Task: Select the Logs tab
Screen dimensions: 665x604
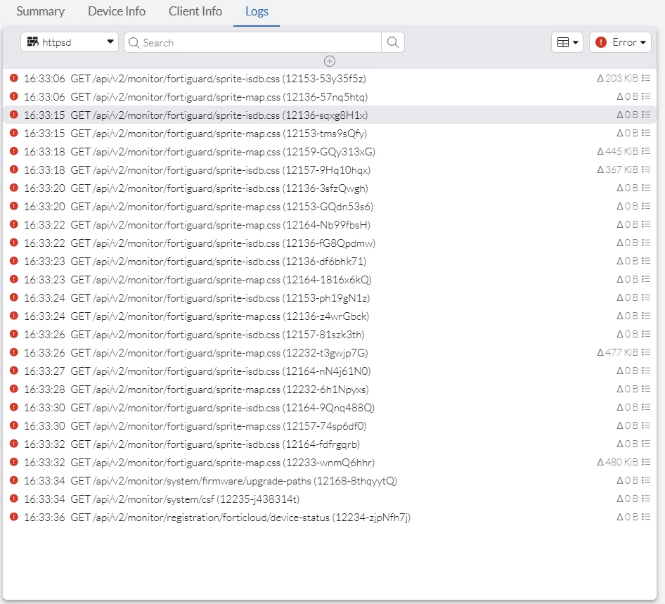Action: coord(257,11)
